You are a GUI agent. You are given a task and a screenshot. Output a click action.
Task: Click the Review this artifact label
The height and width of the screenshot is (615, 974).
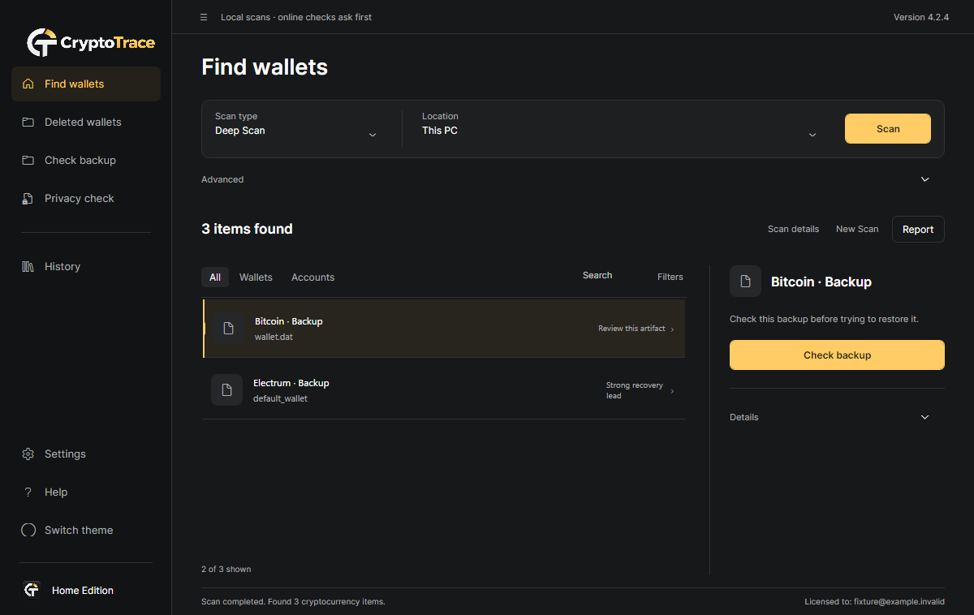[x=631, y=329]
